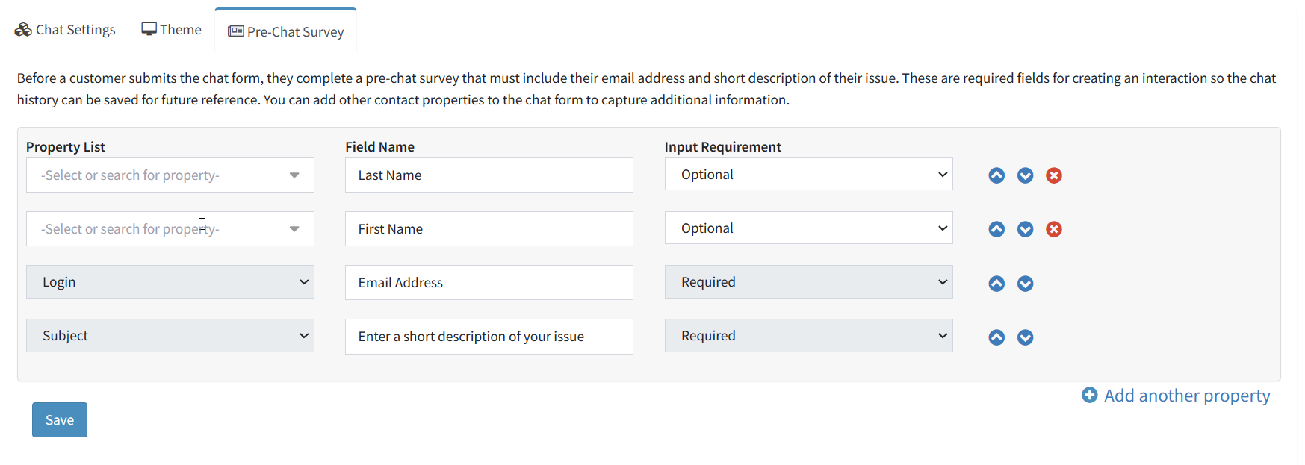Expand the Last Name input requirement dropdown
Screen dimensions: 1305x465
808,174
